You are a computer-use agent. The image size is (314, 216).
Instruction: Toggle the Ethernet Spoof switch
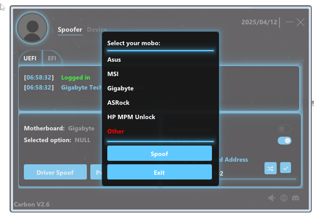coord(284,129)
